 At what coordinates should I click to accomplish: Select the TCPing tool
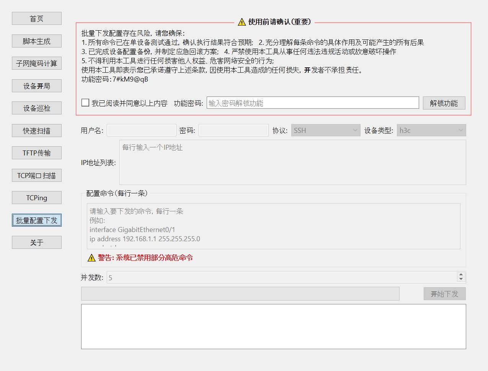(37, 198)
